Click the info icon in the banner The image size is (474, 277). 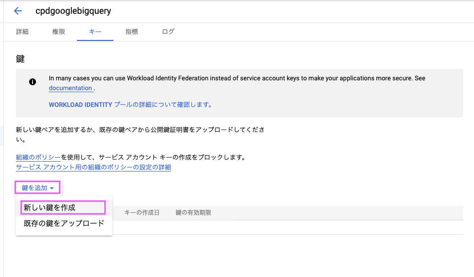point(33,82)
